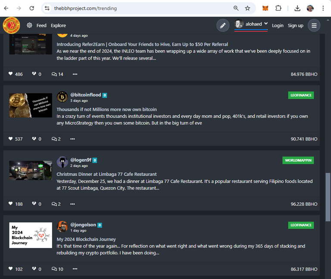Open the Chrome profile avatar

tap(310, 8)
